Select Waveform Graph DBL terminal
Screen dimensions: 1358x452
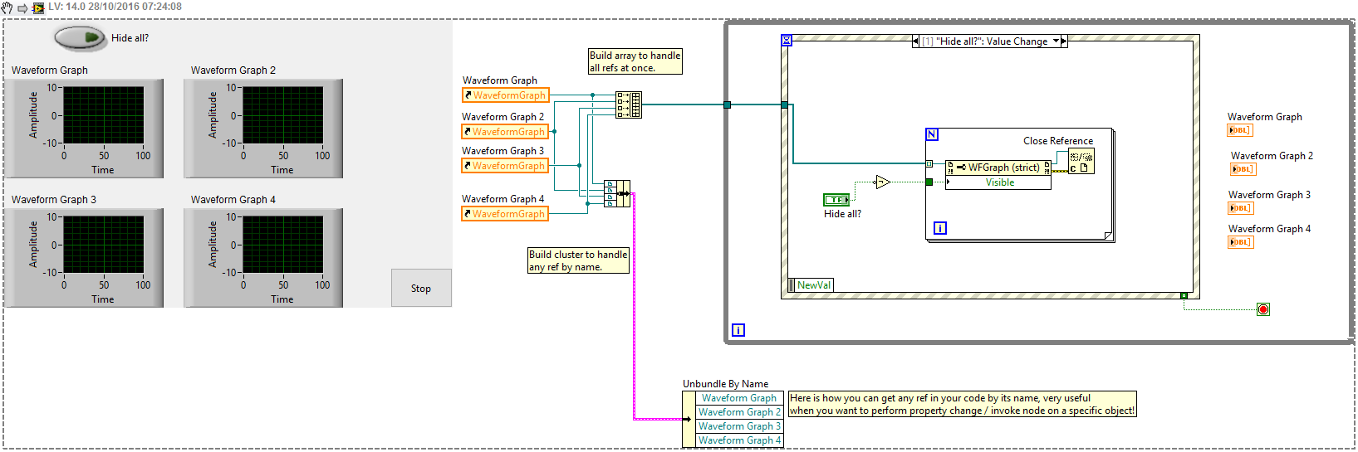[1239, 130]
